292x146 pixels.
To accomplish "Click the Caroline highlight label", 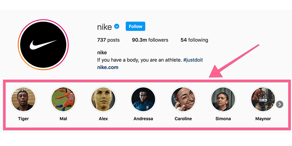I will (183, 119).
